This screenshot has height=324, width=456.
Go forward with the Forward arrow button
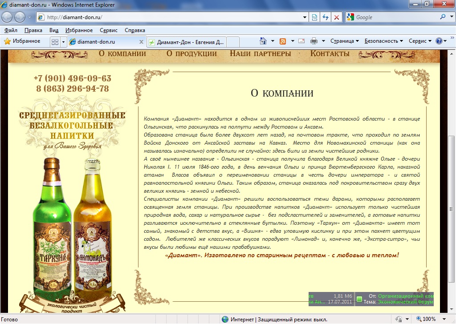click(x=20, y=17)
